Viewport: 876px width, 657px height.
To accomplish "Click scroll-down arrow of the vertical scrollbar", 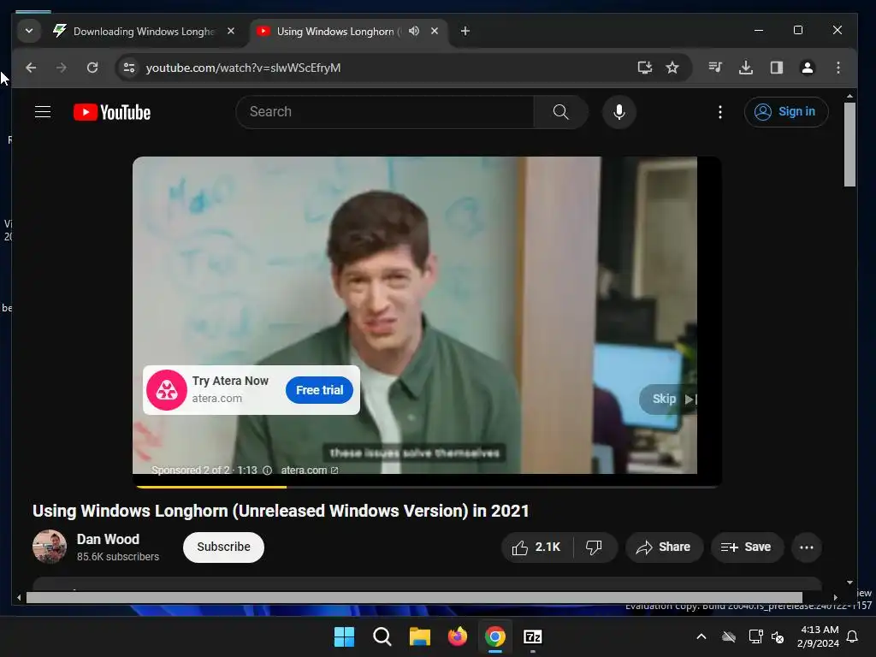I will click(x=849, y=583).
